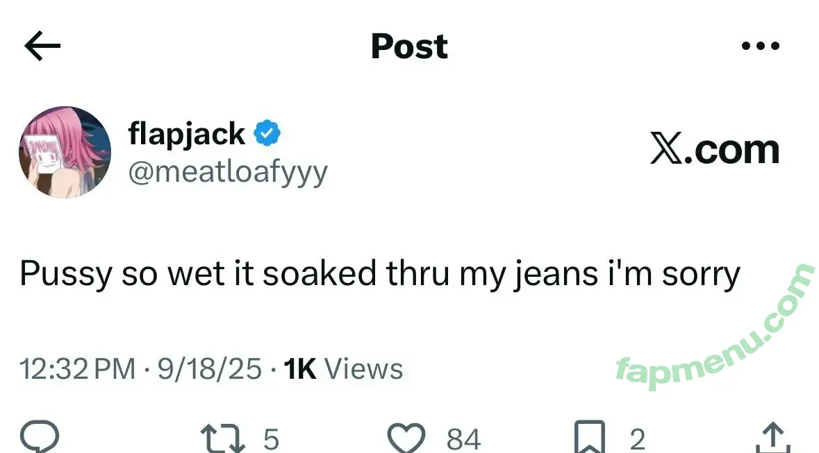The image size is (819, 453).
Task: Click the post body text
Action: pyautogui.click(x=380, y=274)
